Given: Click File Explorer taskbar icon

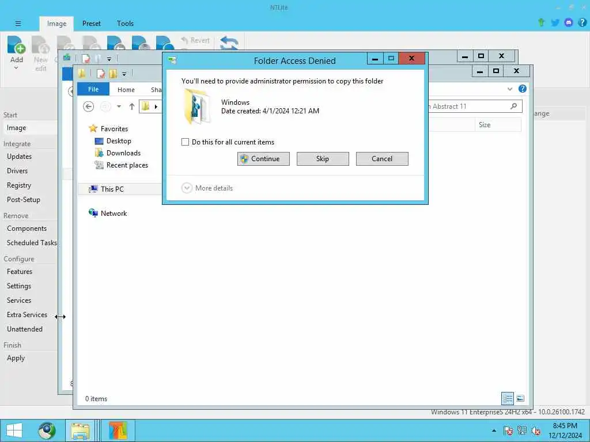Looking at the screenshot, I should pos(80,430).
